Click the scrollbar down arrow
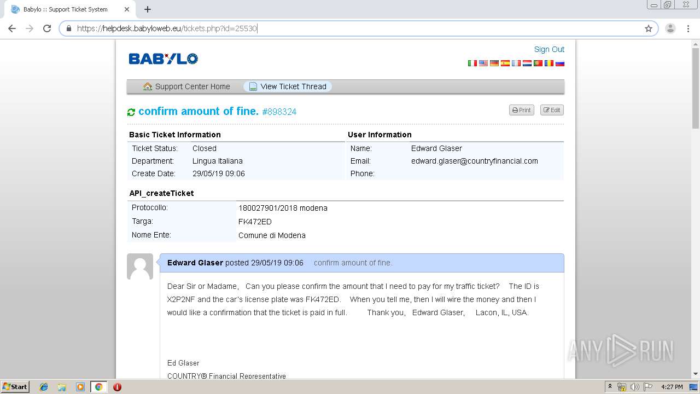This screenshot has height=394, width=700. (696, 374)
